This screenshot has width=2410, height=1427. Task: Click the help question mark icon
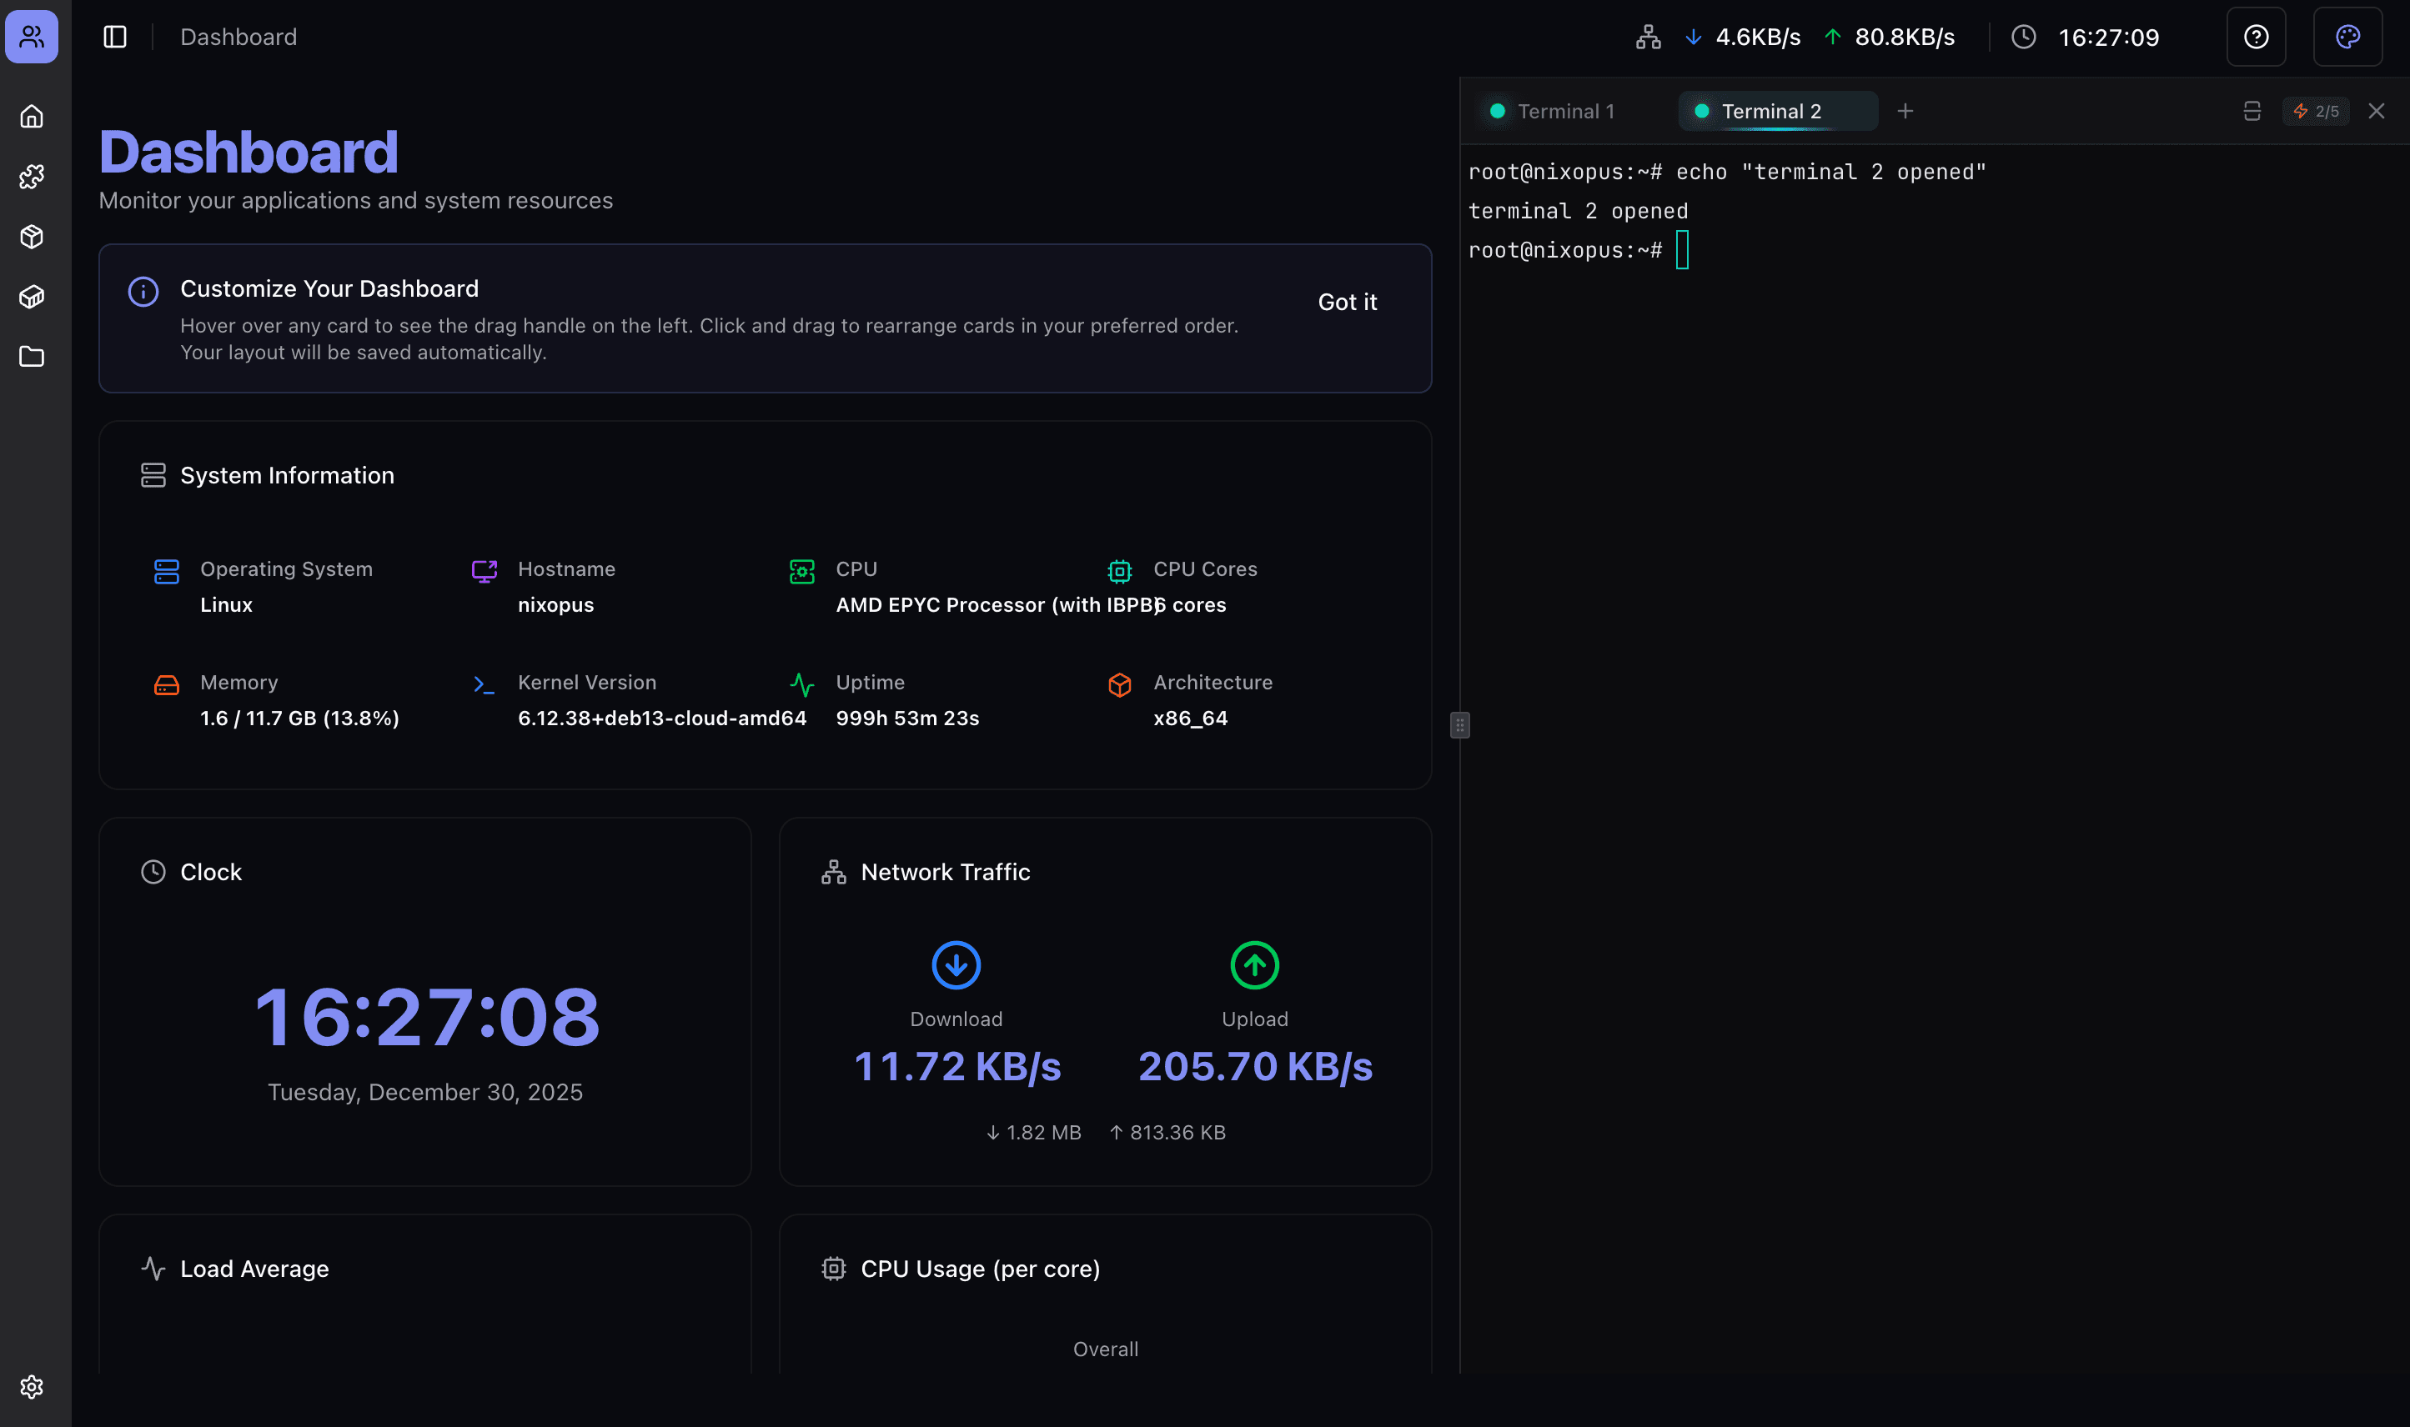point(2256,38)
